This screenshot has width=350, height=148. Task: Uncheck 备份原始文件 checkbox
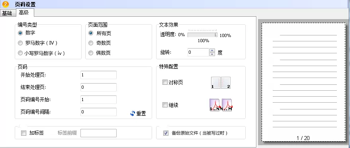pos(166,133)
